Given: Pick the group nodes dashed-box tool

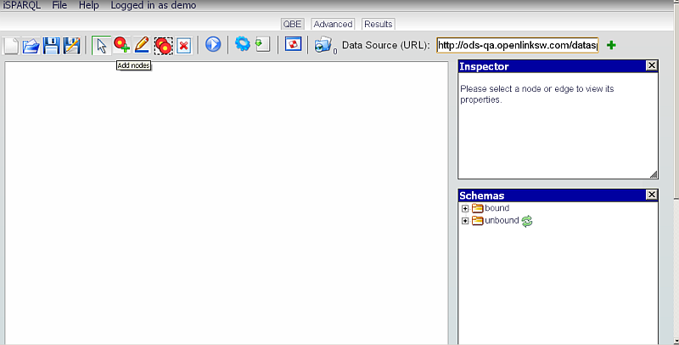Looking at the screenshot, I should click(163, 46).
